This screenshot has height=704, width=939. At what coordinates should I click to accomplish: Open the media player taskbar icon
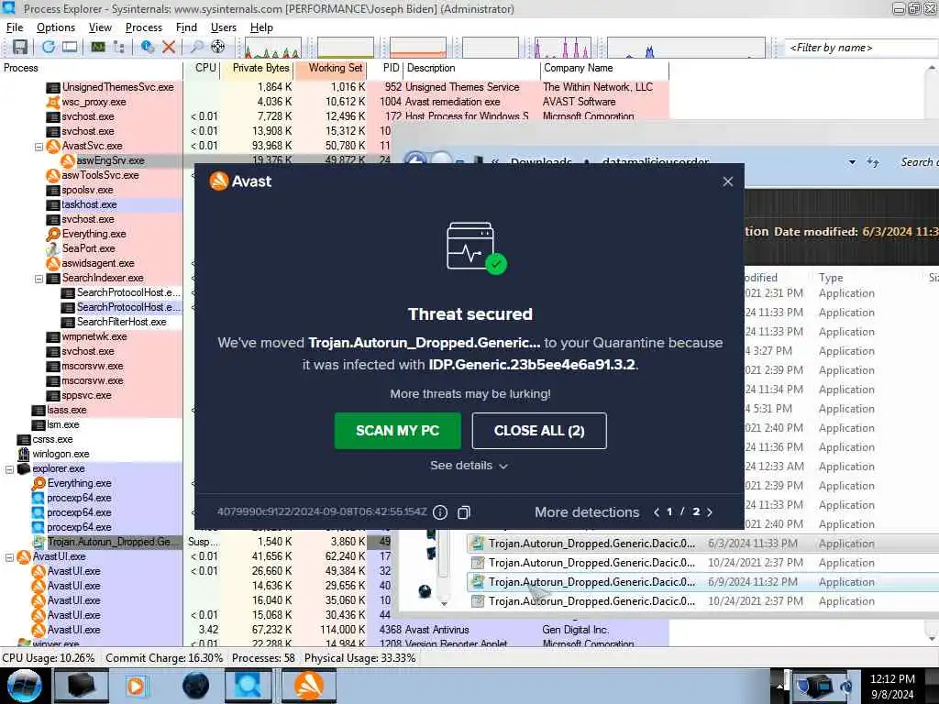[136, 686]
